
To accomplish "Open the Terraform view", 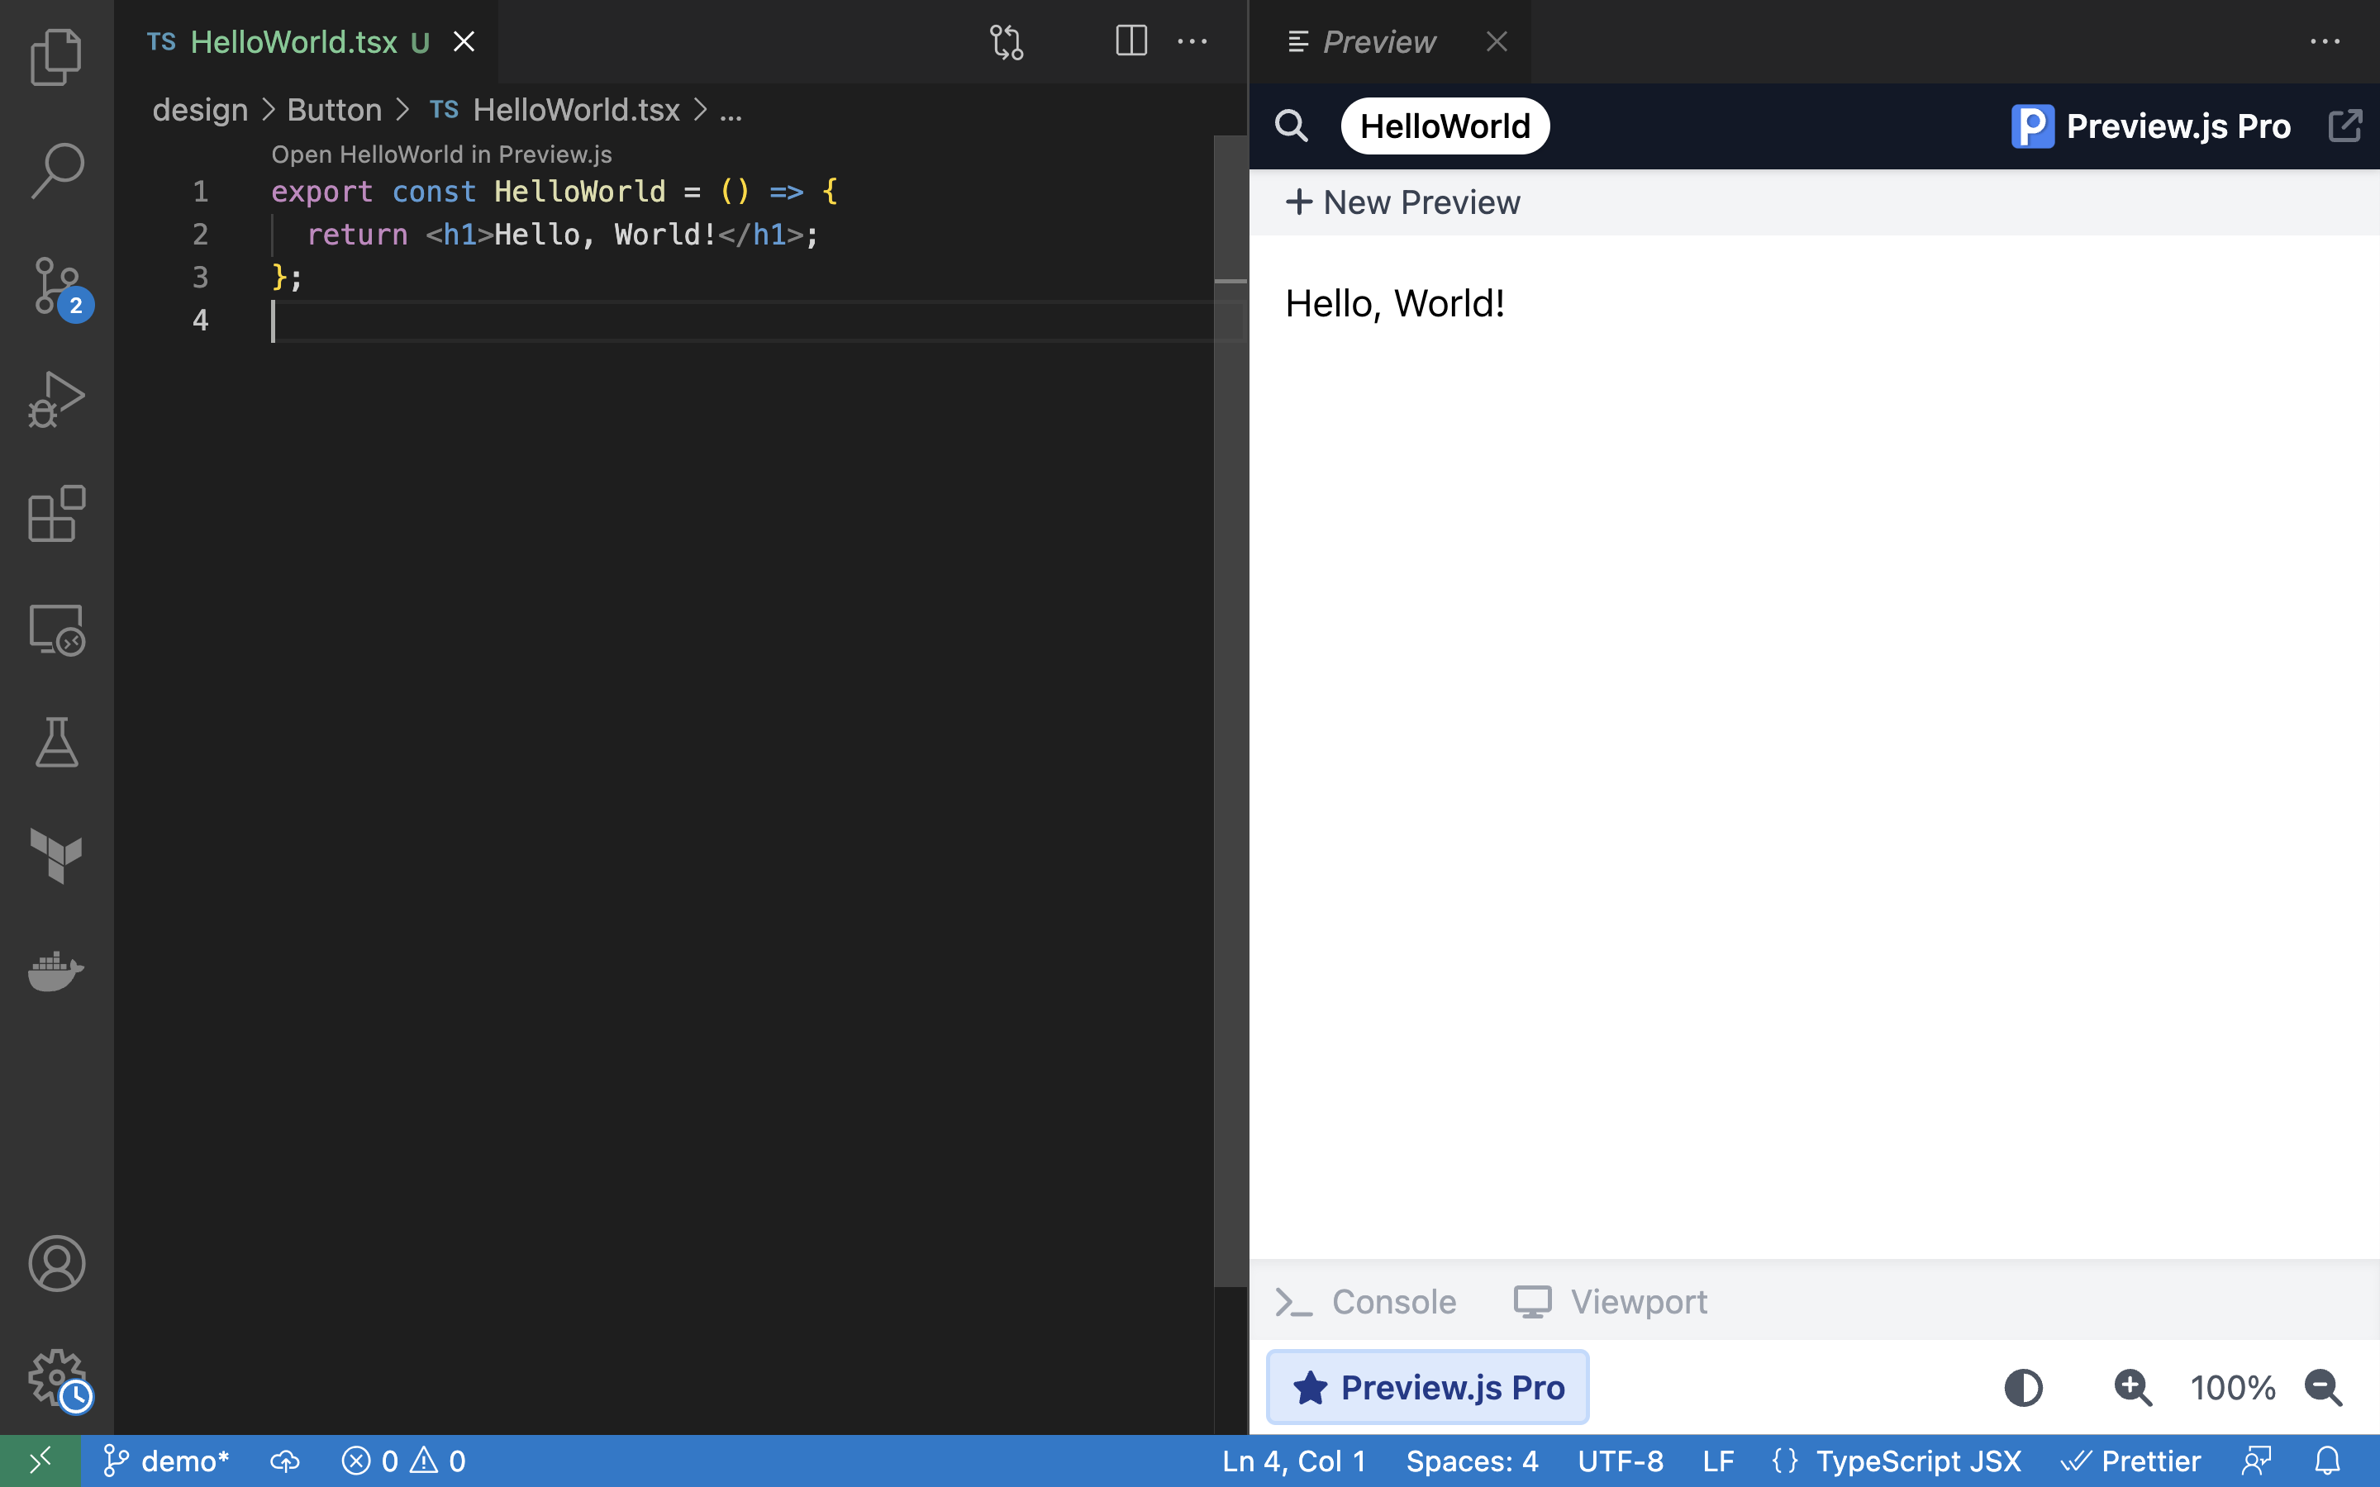I will (x=56, y=856).
